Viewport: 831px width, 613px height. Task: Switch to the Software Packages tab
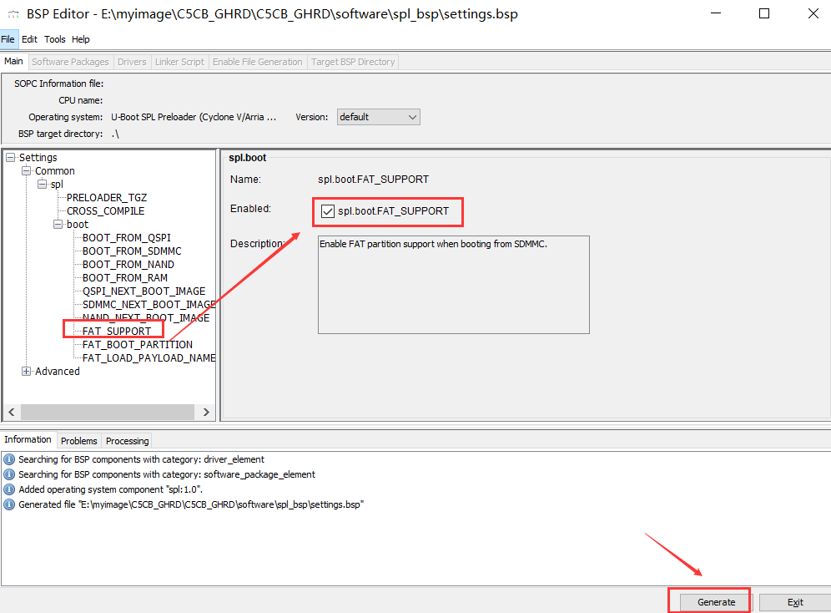coord(70,62)
